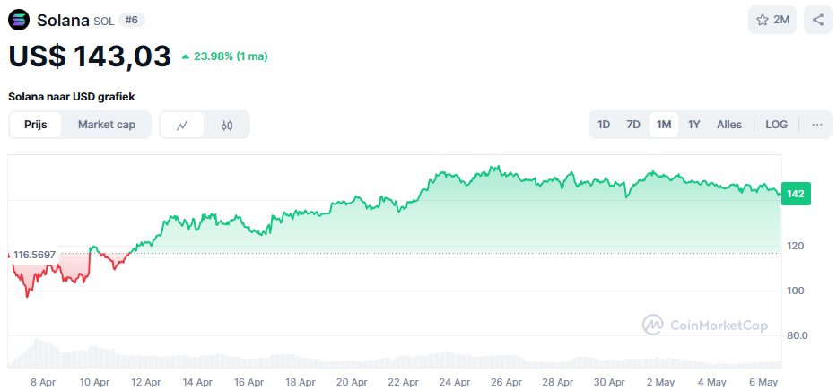The height and width of the screenshot is (391, 837).
Task: Click the 116.5697 baseline price label
Action: pyautogui.click(x=35, y=255)
